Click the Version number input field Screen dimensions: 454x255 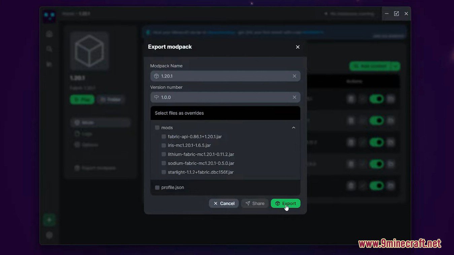click(225, 97)
